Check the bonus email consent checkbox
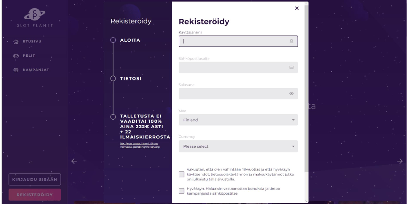The width and height of the screenshot is (408, 204). click(182, 191)
